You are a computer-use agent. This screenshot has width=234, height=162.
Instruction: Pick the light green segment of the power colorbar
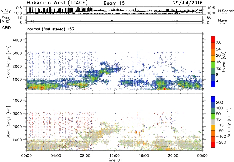[213, 65]
